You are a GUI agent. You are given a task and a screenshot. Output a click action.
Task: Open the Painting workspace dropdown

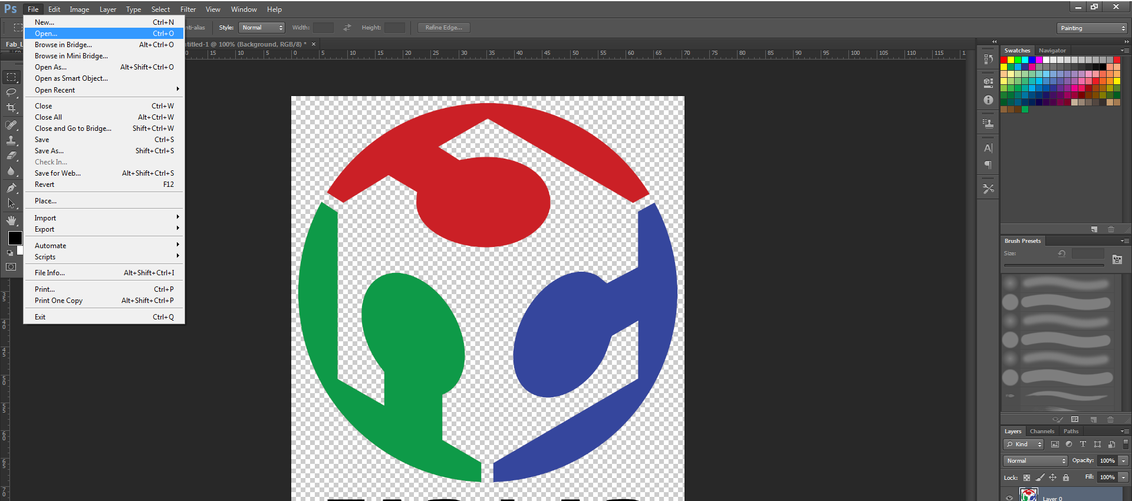pyautogui.click(x=1092, y=28)
